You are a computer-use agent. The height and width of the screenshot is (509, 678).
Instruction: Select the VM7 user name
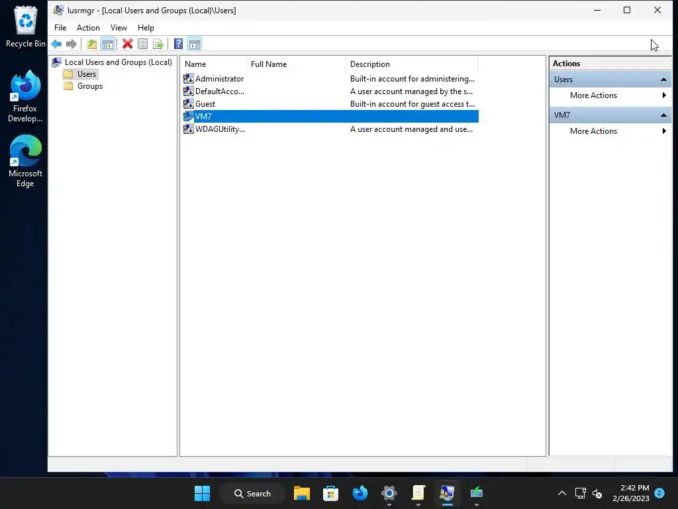(x=203, y=117)
